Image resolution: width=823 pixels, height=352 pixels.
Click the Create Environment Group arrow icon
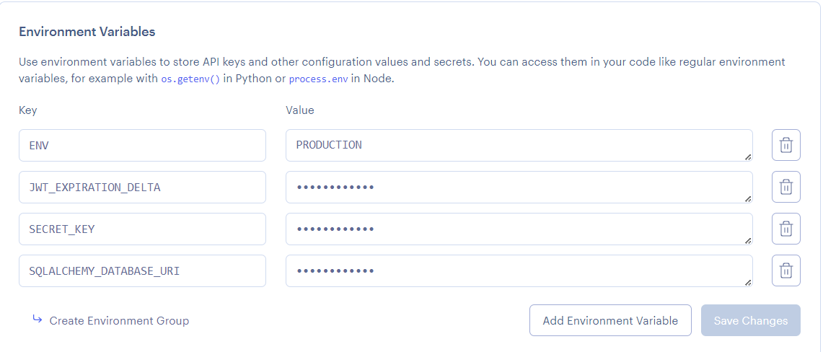[x=38, y=320]
